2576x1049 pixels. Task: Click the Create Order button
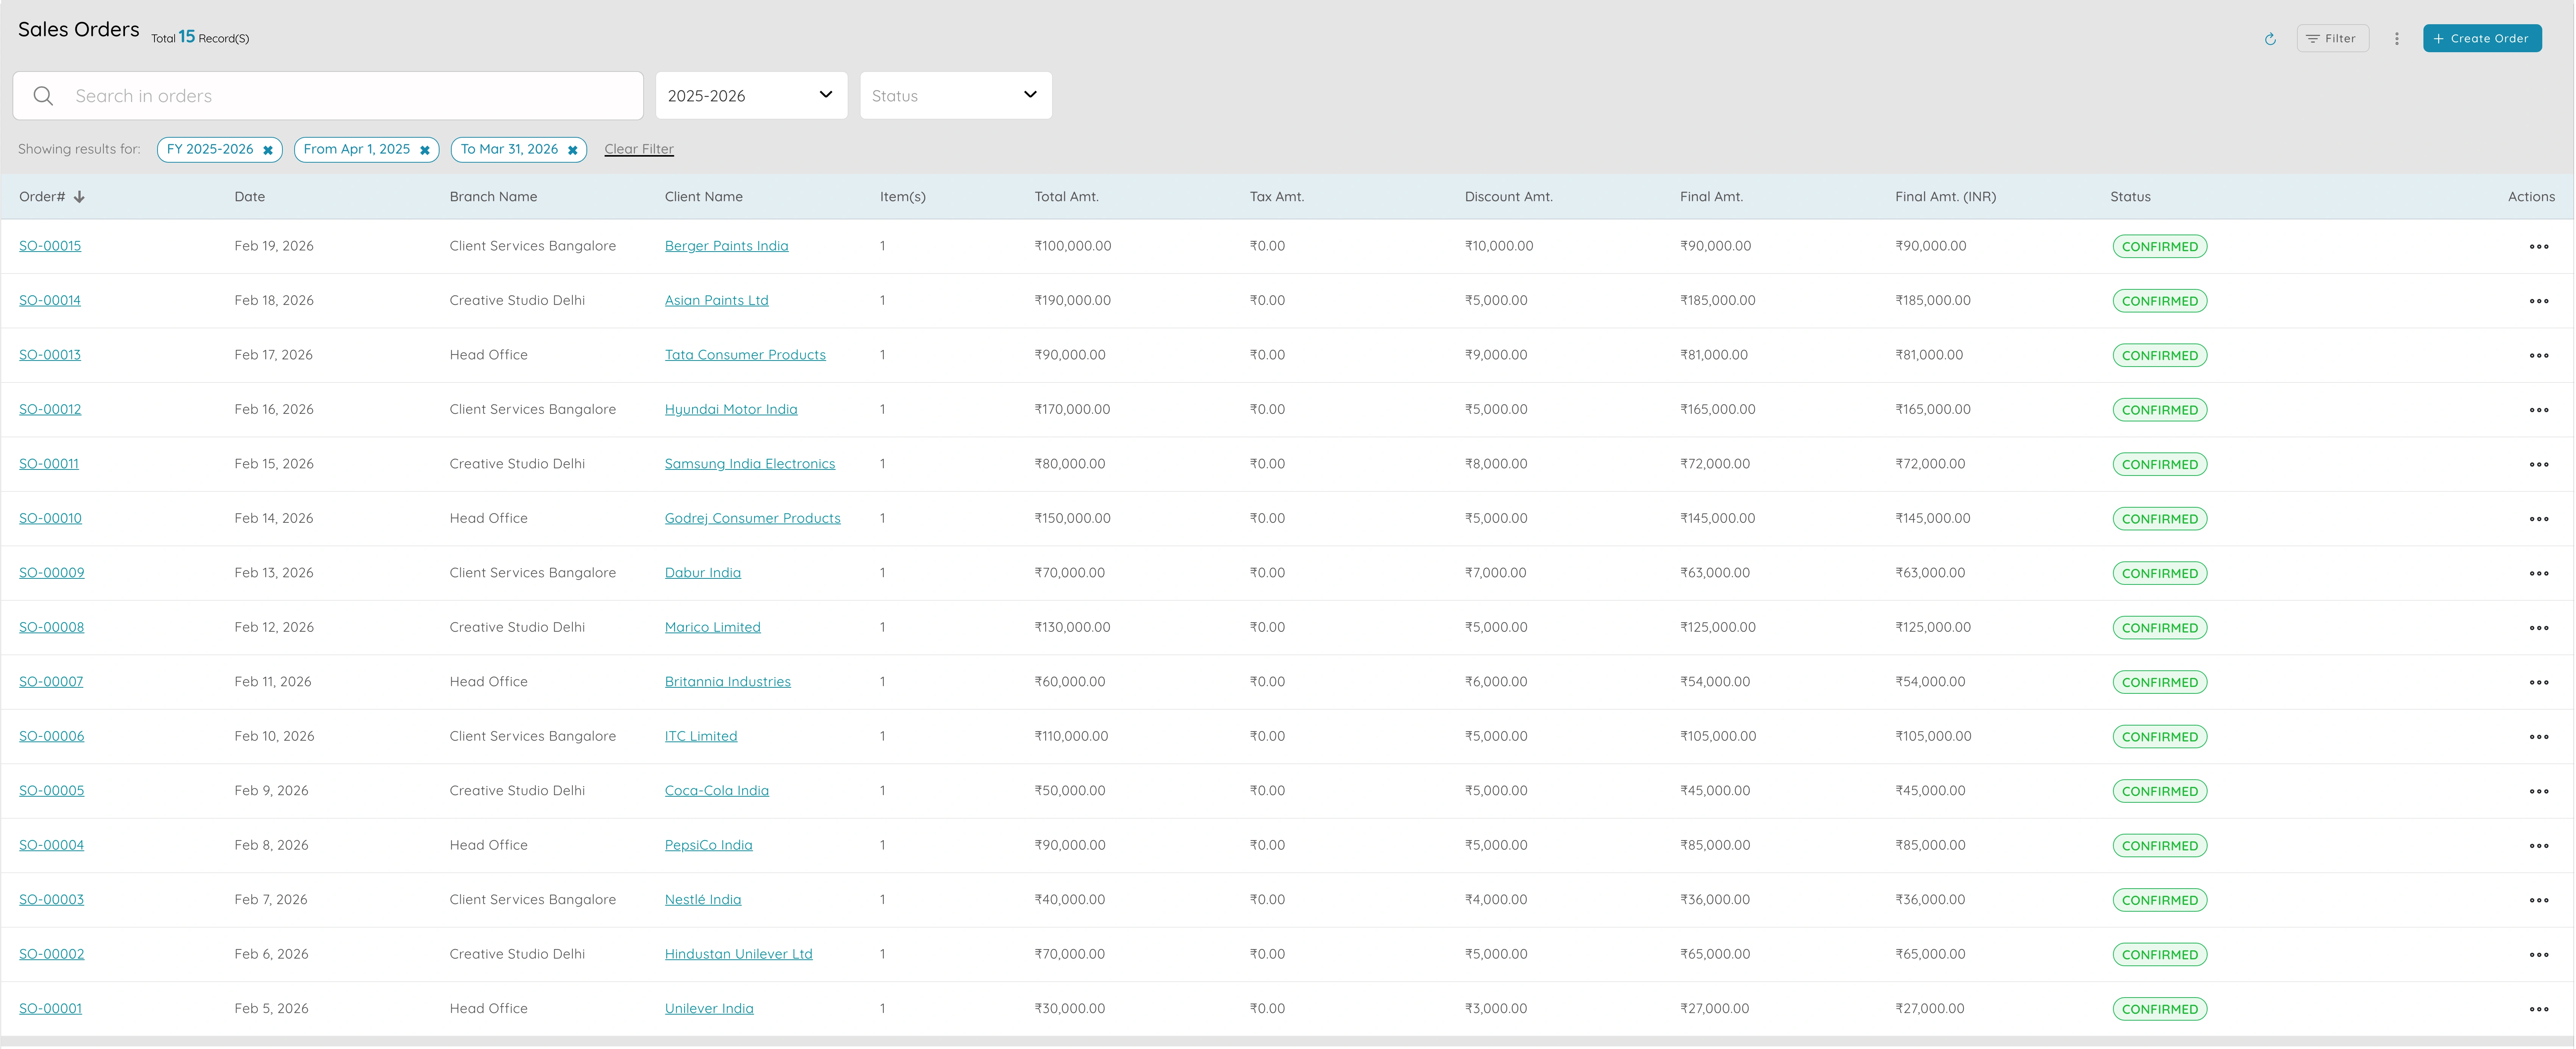coord(2482,38)
